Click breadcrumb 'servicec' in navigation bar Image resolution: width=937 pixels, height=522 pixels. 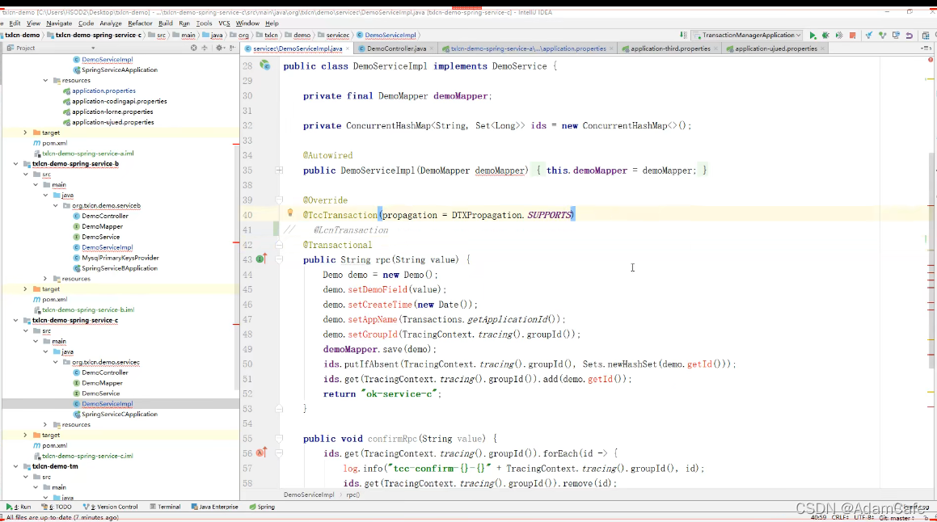[338, 36]
